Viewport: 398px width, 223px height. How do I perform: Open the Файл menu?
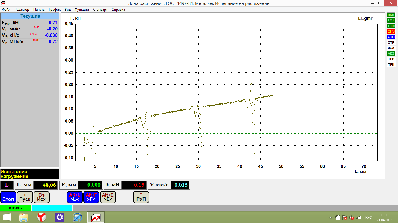point(6,10)
